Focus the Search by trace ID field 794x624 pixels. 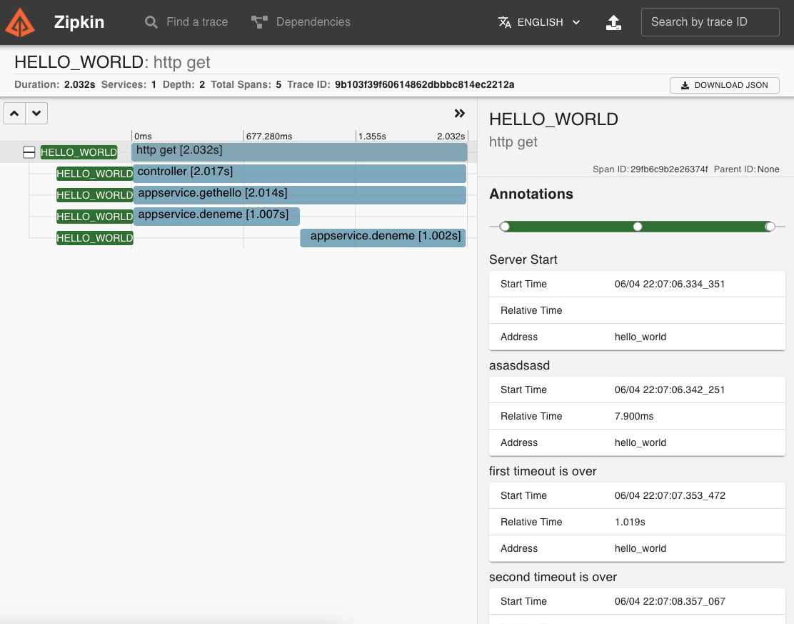click(x=710, y=21)
